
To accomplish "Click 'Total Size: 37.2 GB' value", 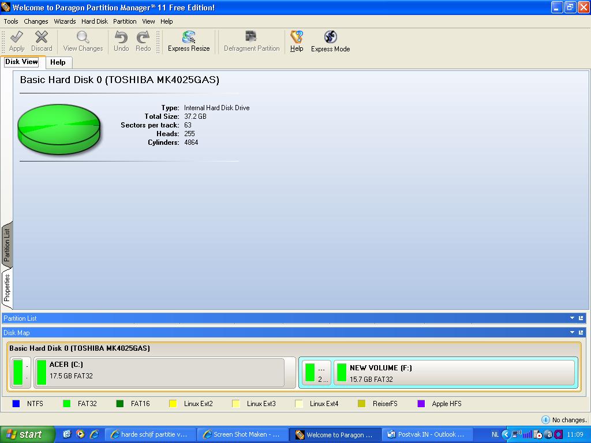I will pos(195,117).
